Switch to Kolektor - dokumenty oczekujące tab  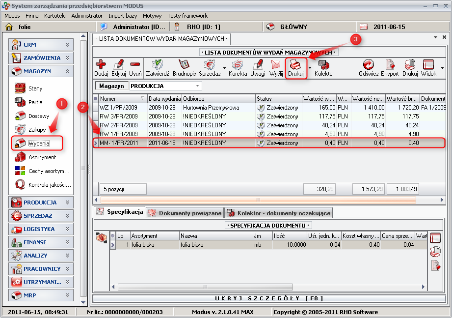pos(279,213)
